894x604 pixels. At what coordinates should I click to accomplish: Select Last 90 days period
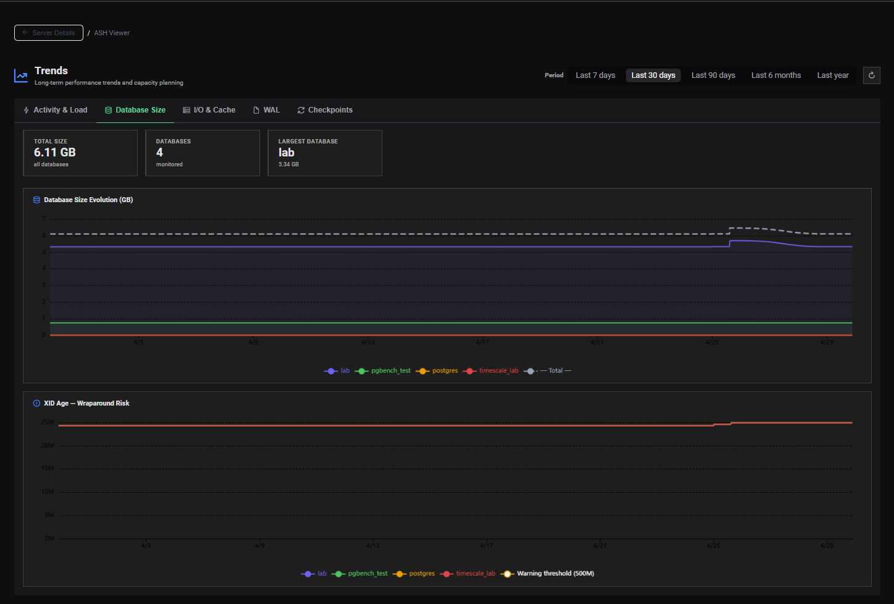click(x=713, y=75)
